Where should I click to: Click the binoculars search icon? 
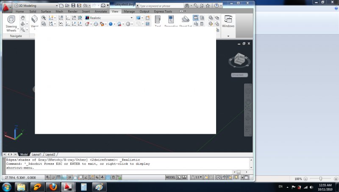187,6
